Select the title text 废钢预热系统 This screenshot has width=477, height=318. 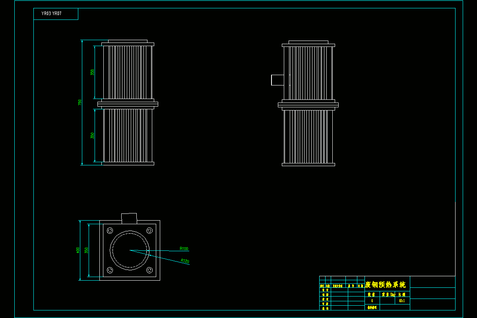coord(386,285)
